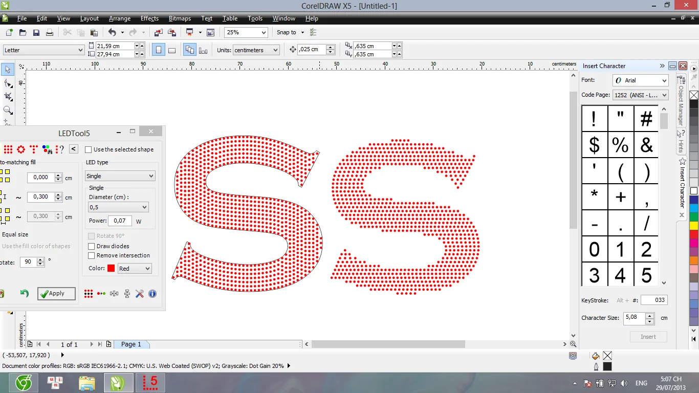
Task: Choose the LED grid fill mode icon
Action: pyautogui.click(x=8, y=149)
